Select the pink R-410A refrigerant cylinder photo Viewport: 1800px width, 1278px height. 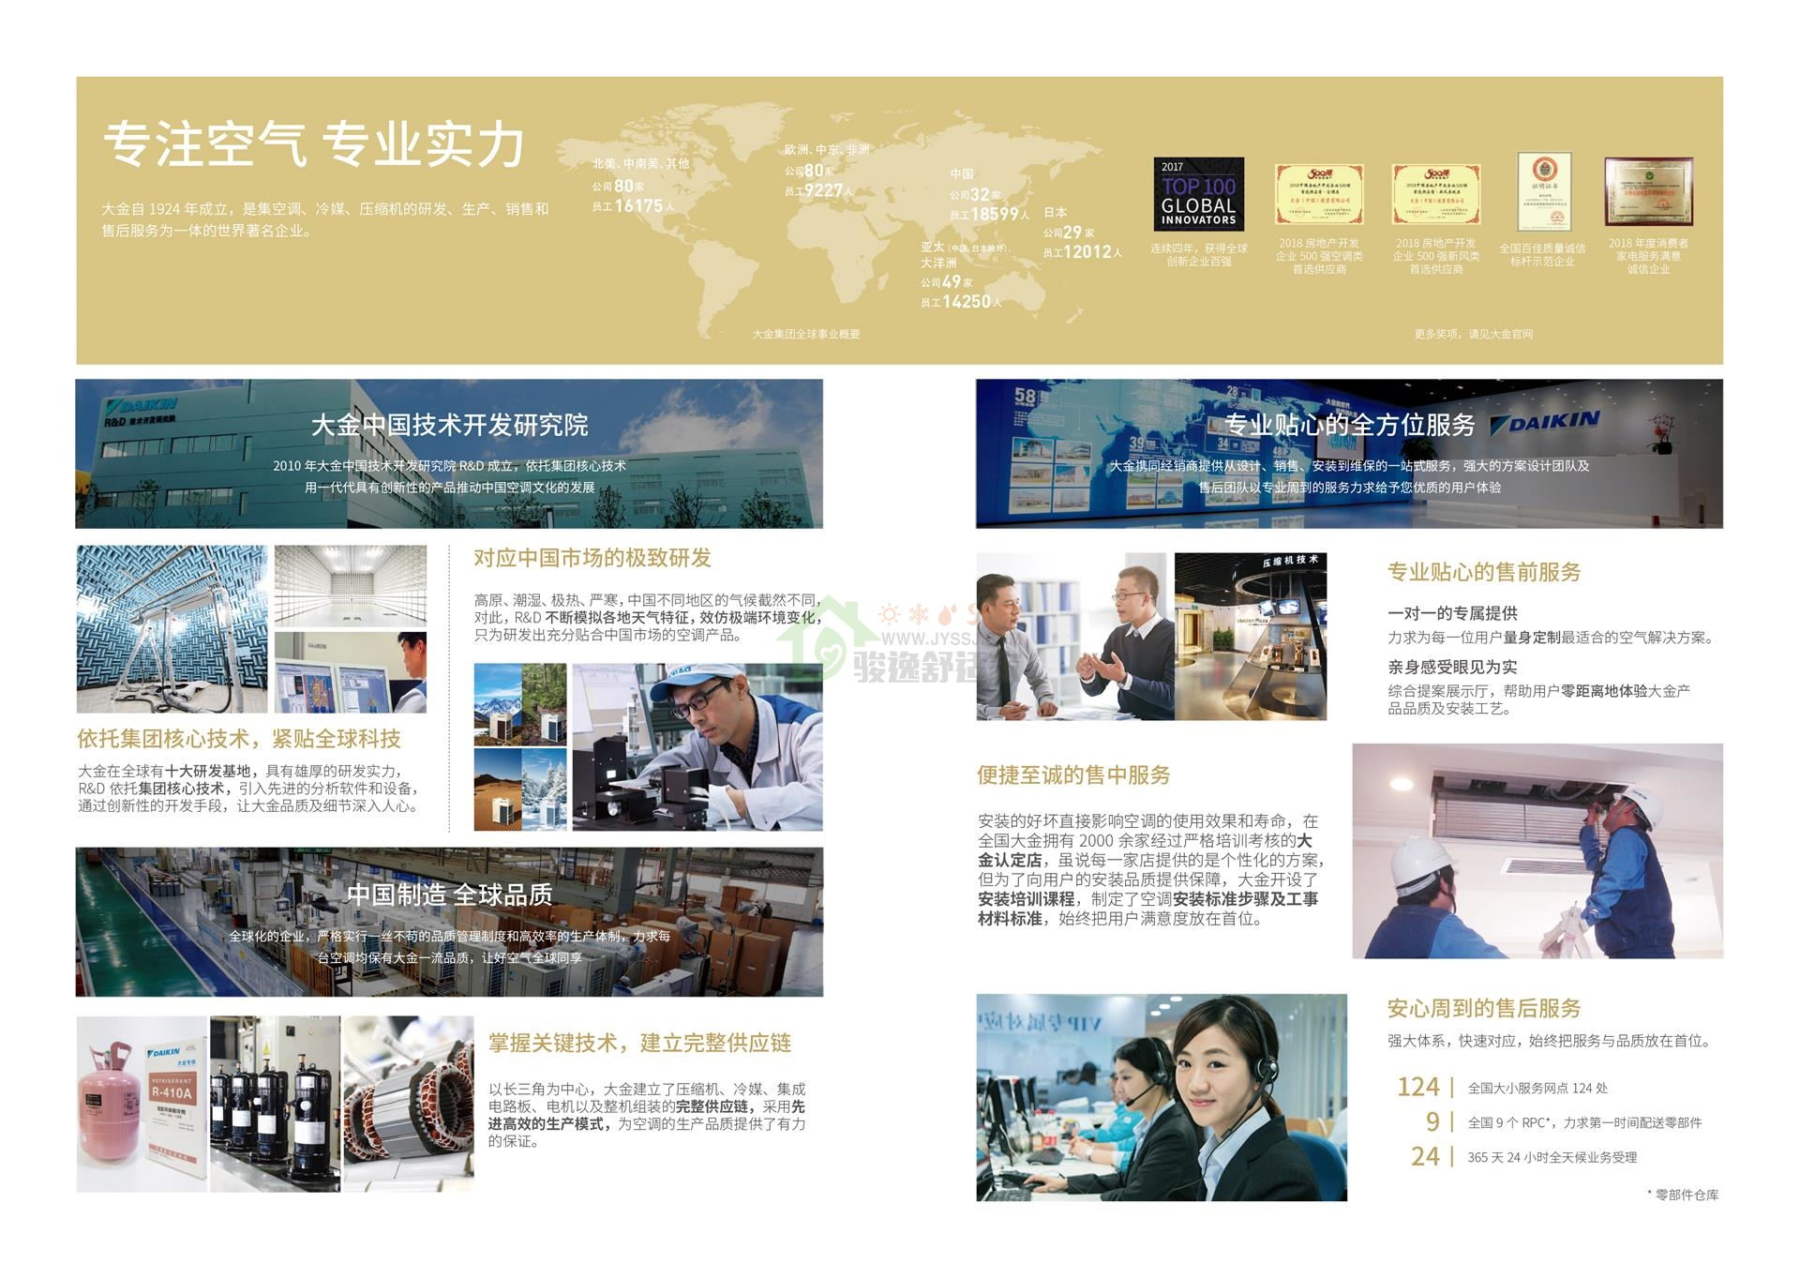click(142, 1105)
